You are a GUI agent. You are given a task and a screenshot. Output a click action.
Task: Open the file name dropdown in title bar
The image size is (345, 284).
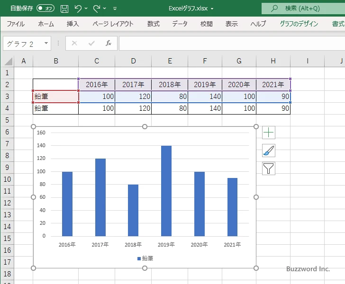point(212,9)
